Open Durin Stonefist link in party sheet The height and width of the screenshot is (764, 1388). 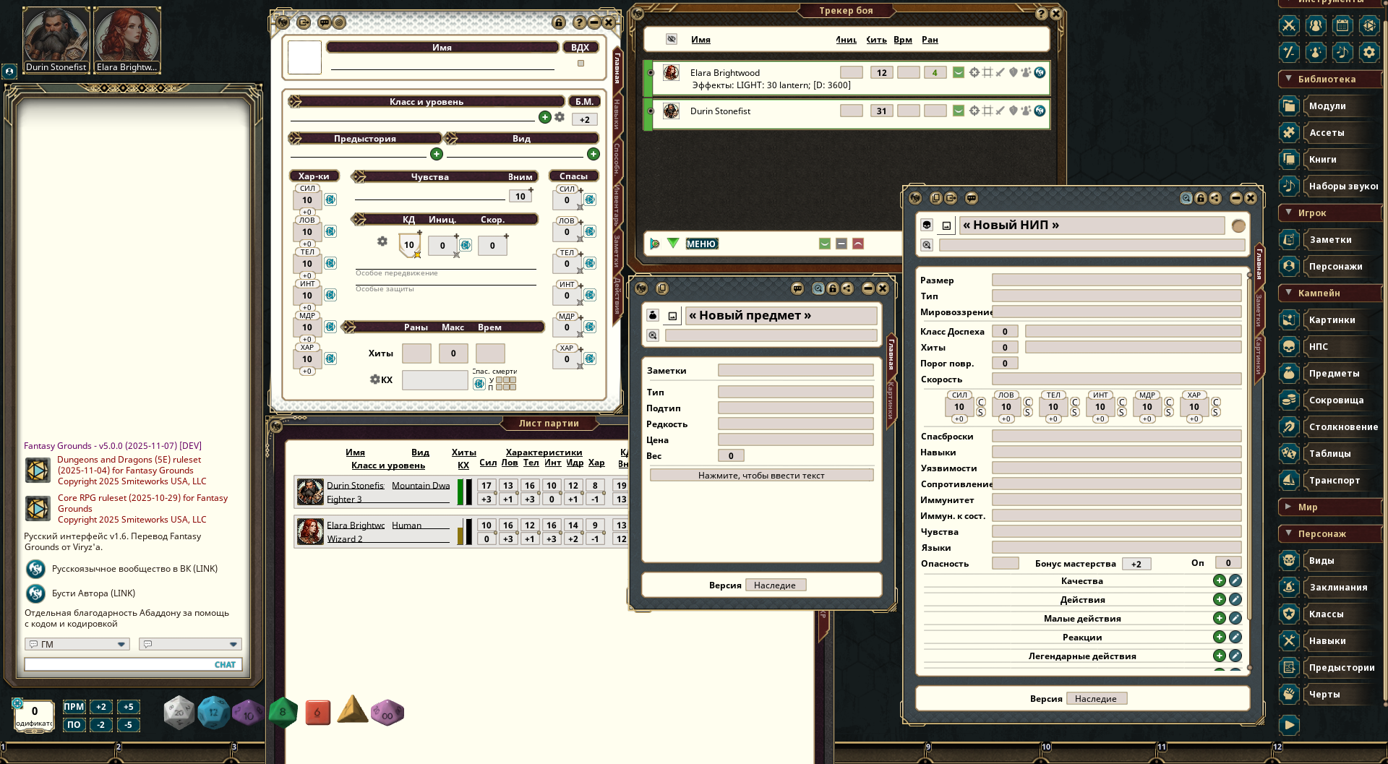(355, 485)
